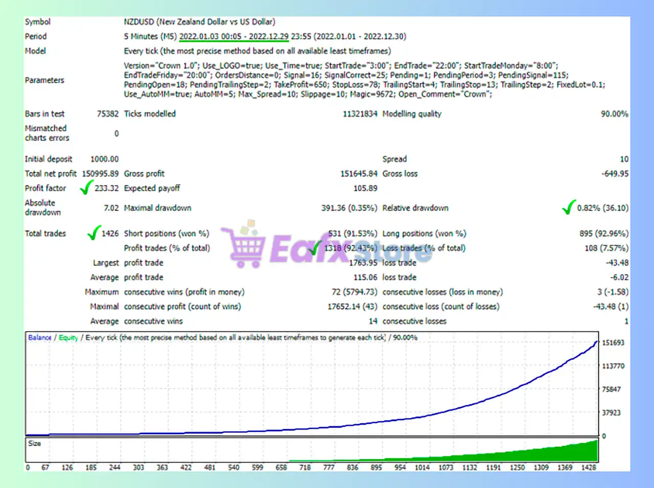Image resolution: width=654 pixels, height=488 pixels.
Task: Click the Maximal drawdown value 391.36 (0.35%)
Action: [x=349, y=208]
